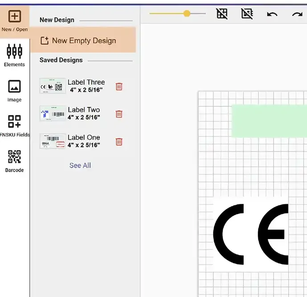The height and width of the screenshot is (297, 307).
Task: Select the green rectangle on canvas
Action: point(269,121)
